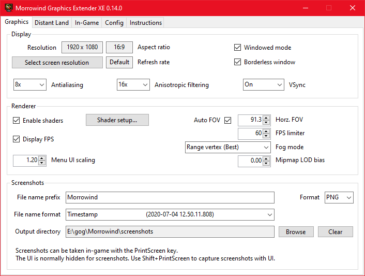Click Clear to reset output directory
The height and width of the screenshot is (276, 365).
click(336, 231)
